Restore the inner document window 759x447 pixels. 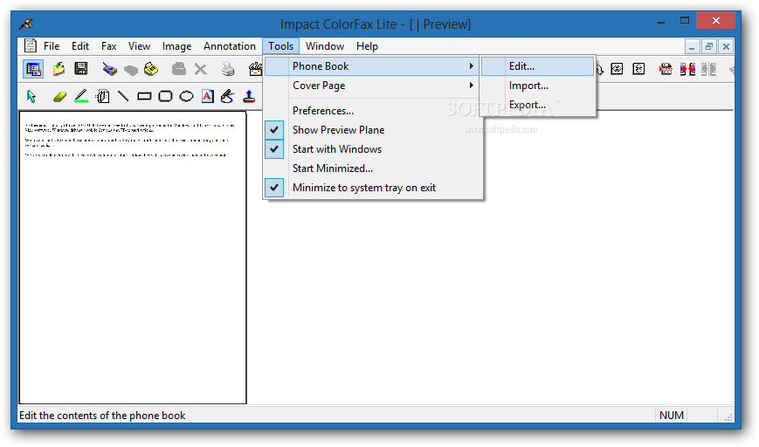tap(708, 46)
